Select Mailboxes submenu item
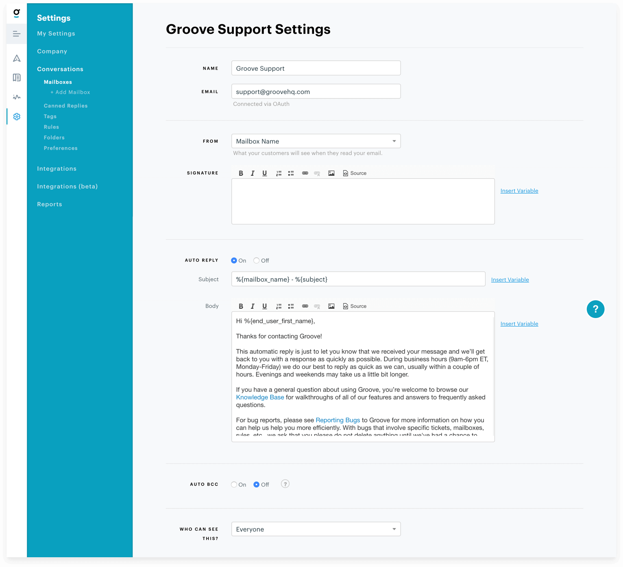The image size is (623, 567). pyautogui.click(x=58, y=82)
